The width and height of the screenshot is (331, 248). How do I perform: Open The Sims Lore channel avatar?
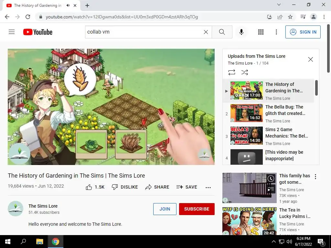pos(16,209)
